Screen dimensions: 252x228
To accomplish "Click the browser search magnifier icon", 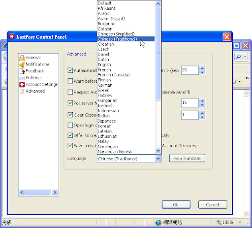I will (238, 57).
